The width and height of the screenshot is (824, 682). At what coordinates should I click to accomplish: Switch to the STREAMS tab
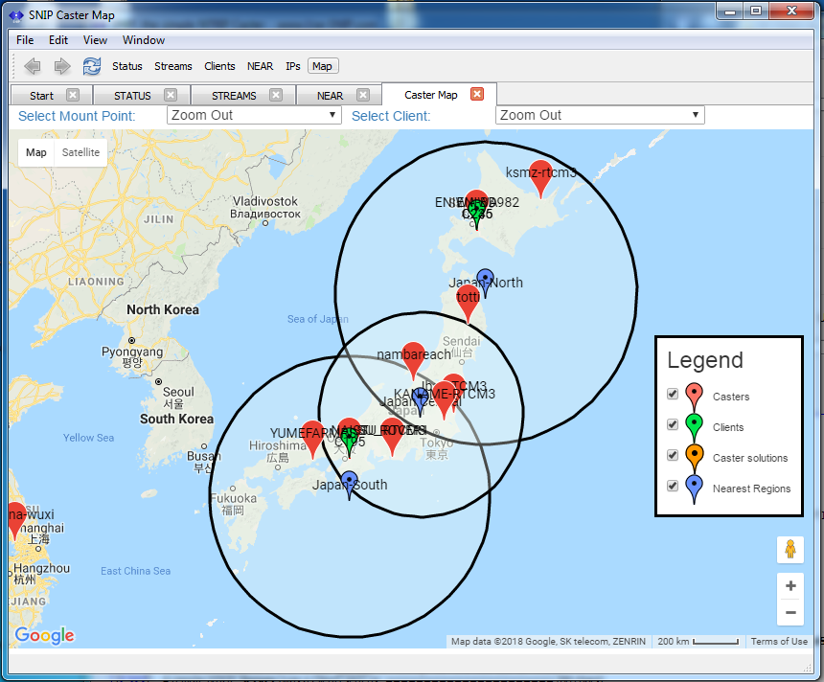(234, 96)
